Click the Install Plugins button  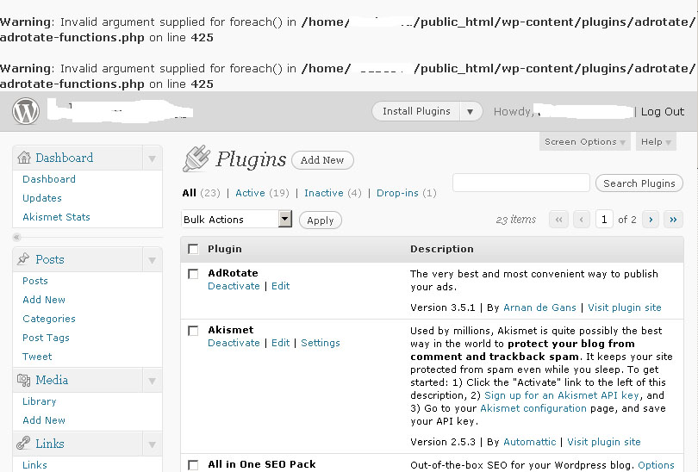[416, 111]
